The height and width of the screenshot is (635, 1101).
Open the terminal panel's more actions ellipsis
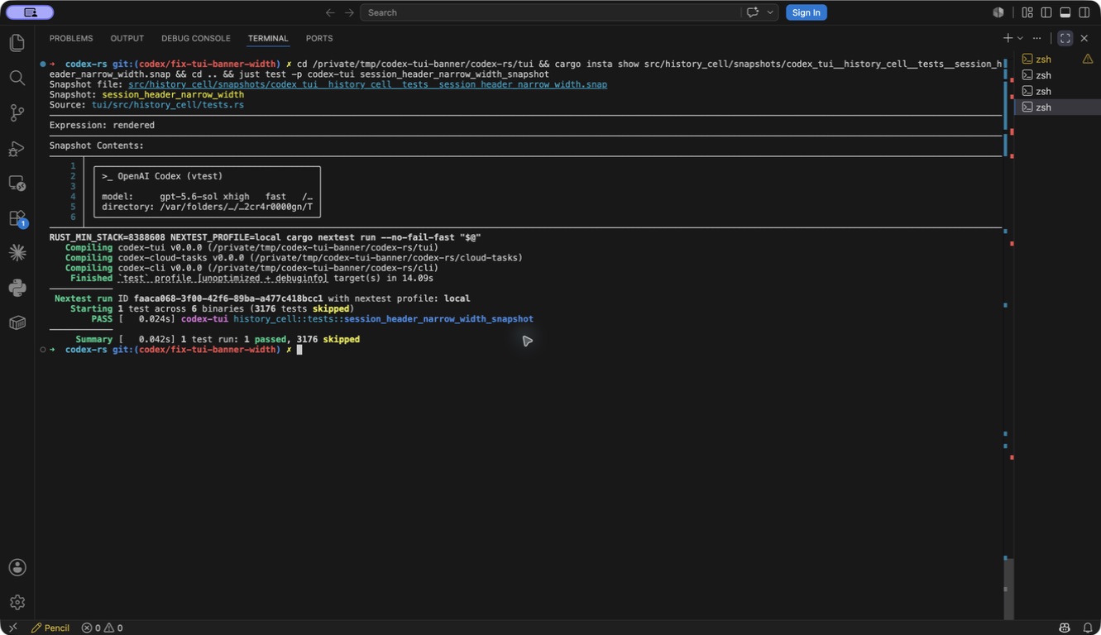(1036, 38)
